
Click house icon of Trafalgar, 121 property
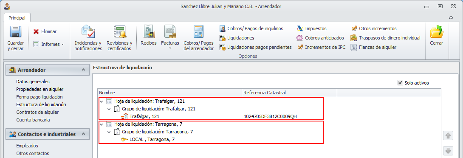(124, 116)
